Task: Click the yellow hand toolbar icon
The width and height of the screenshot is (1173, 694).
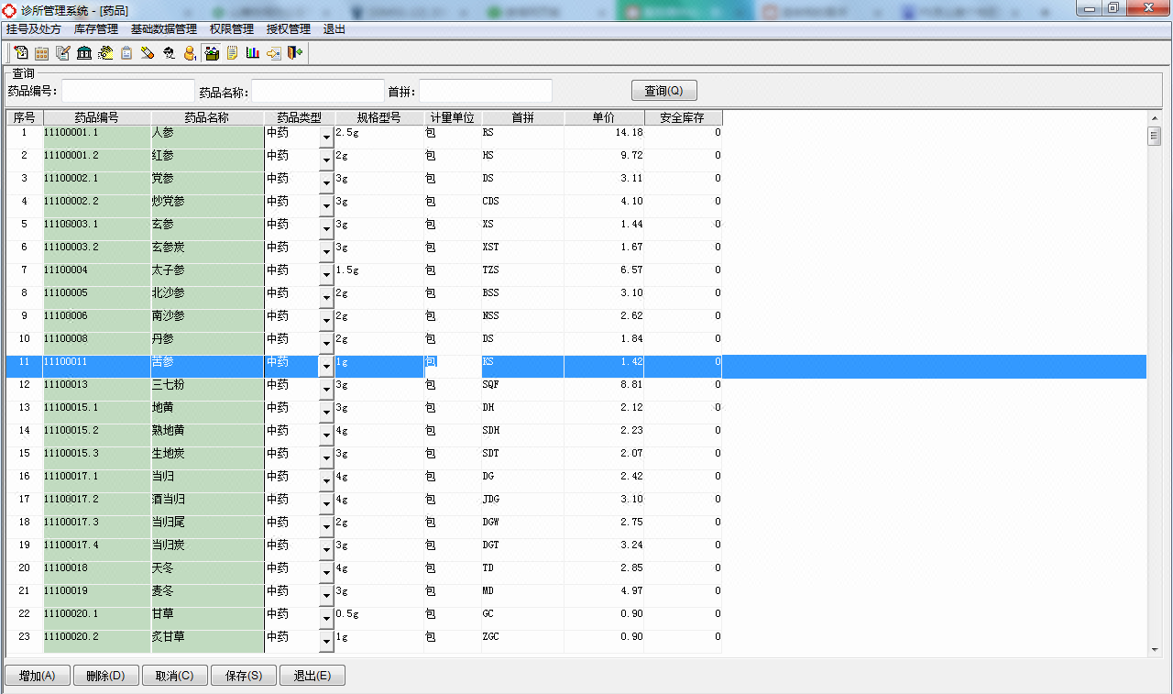Action: 104,53
